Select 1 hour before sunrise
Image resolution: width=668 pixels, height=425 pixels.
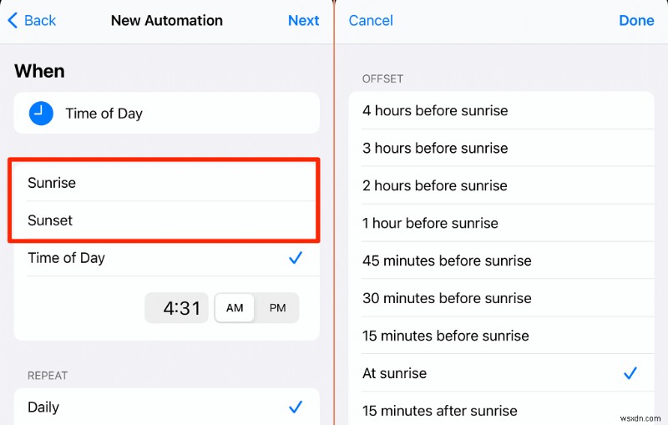[430, 223]
